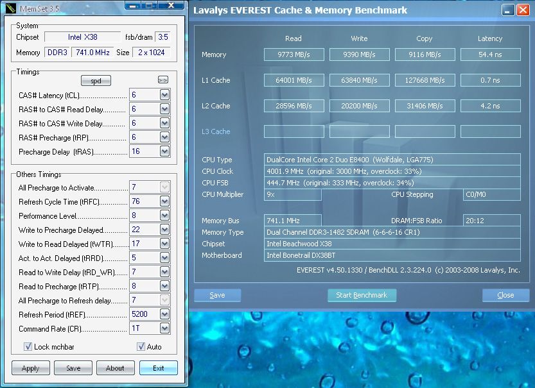535x388 pixels.
Task: Click L1 Cache Copy value 127668 MB/s
Action: click(425, 80)
